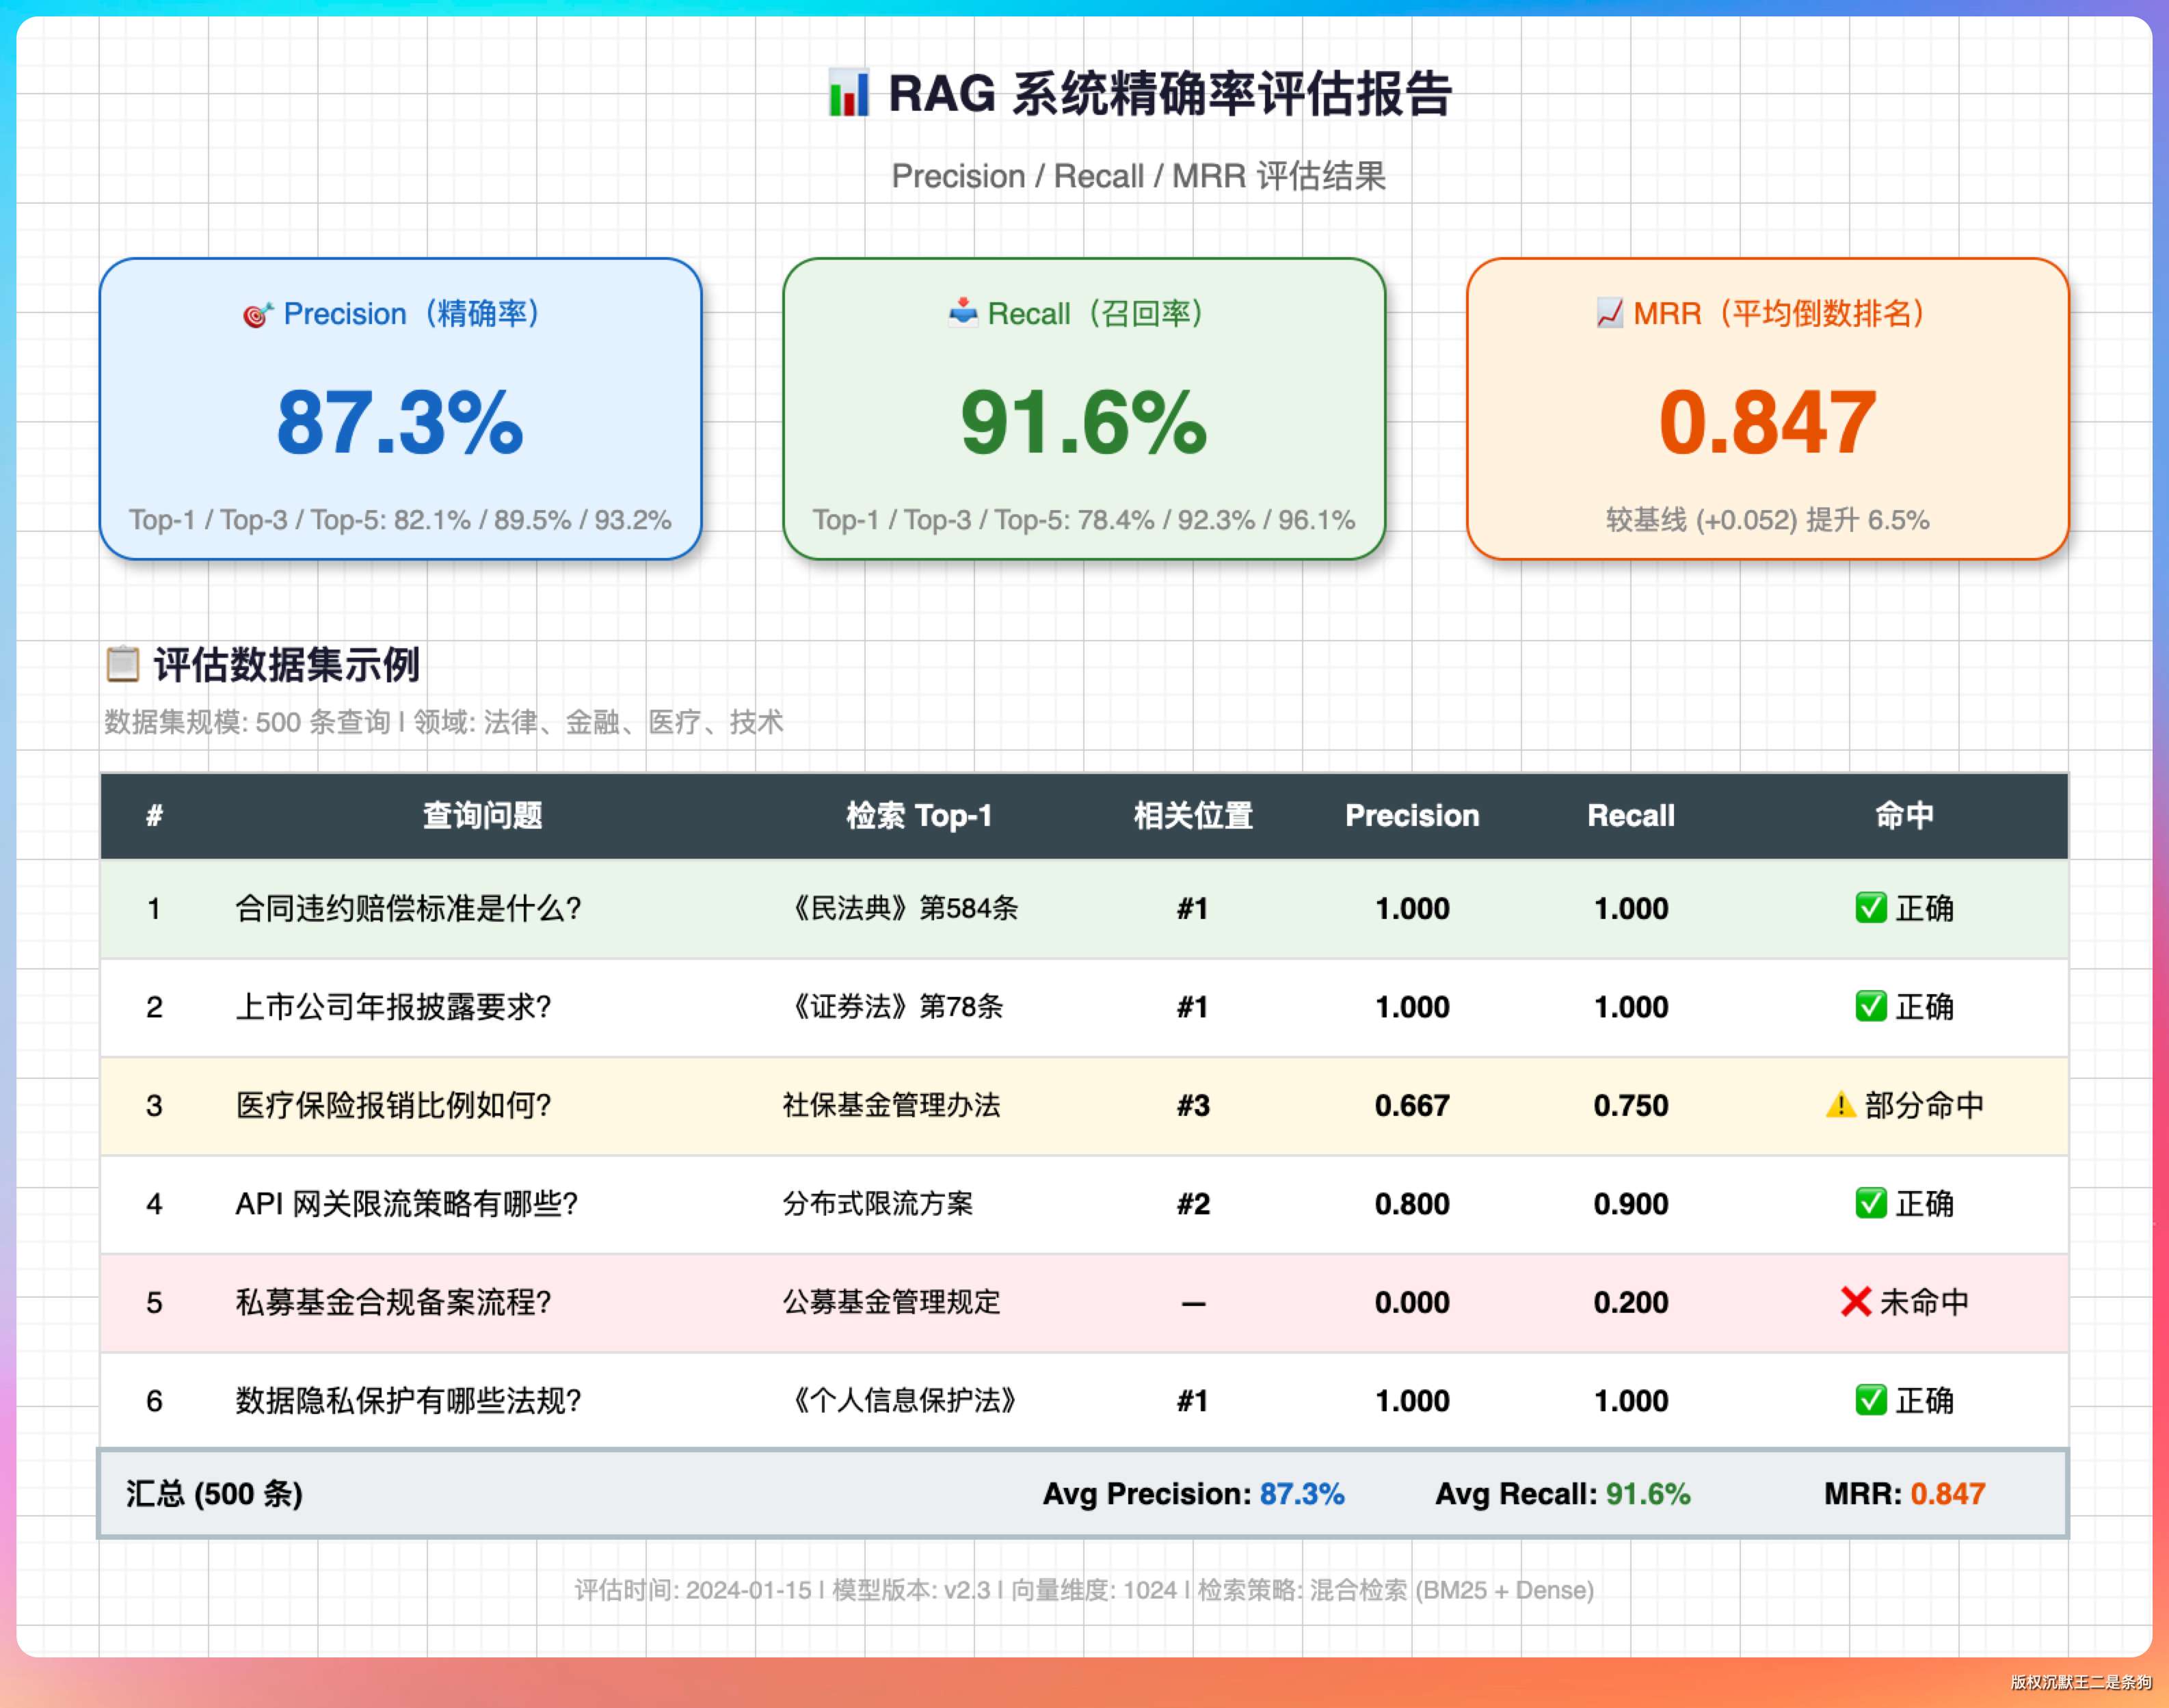2169x1708 pixels.
Task: Click the #3 position cell
Action: point(1193,1105)
